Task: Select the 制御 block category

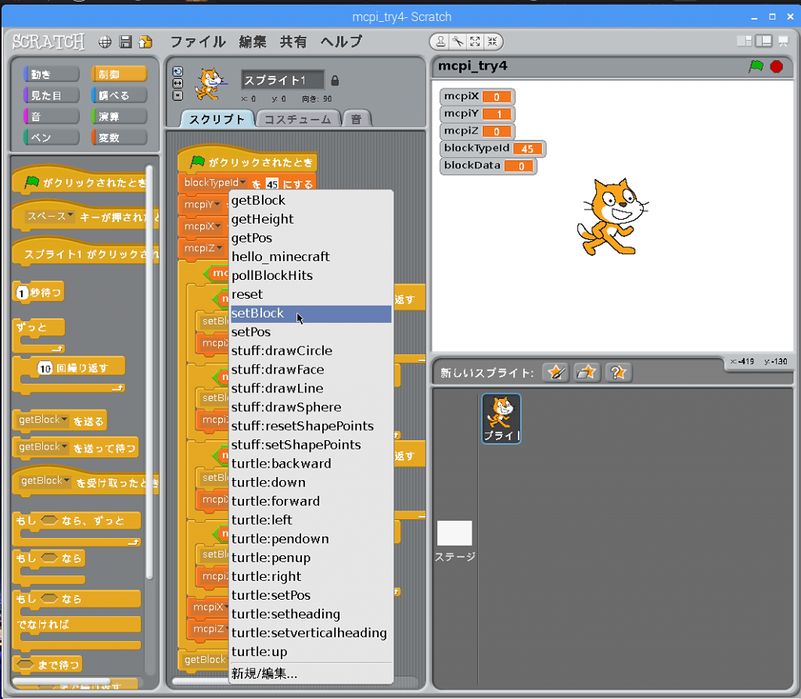Action: click(x=119, y=74)
